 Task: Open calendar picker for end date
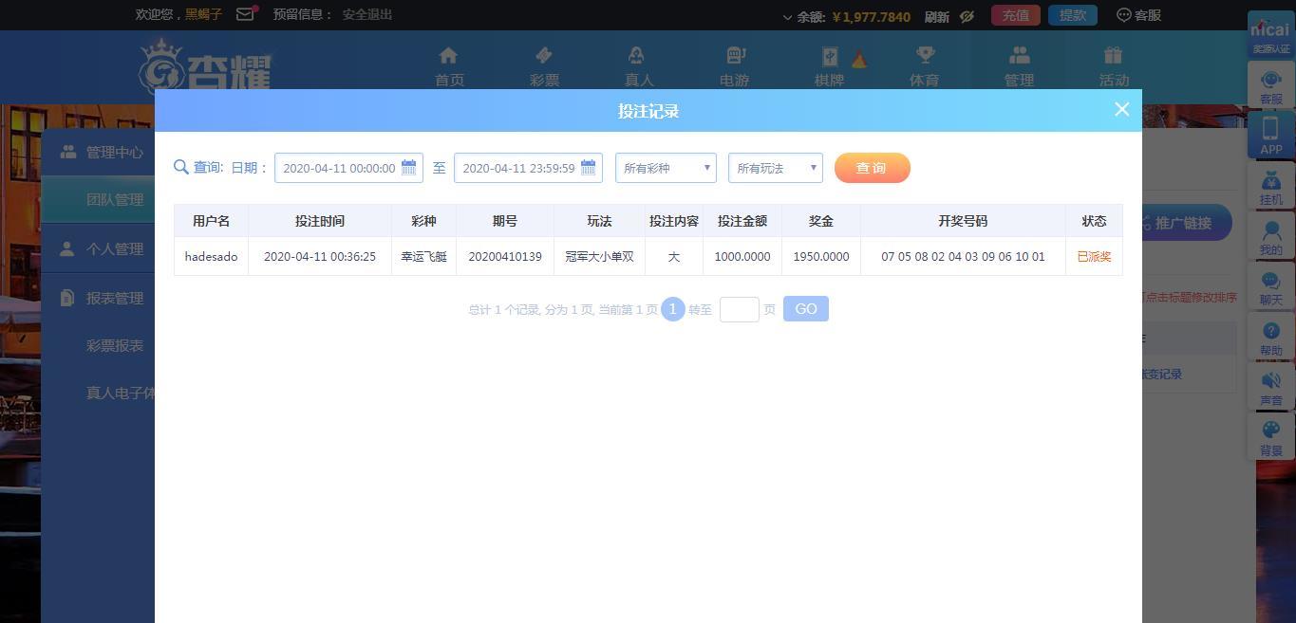(588, 168)
